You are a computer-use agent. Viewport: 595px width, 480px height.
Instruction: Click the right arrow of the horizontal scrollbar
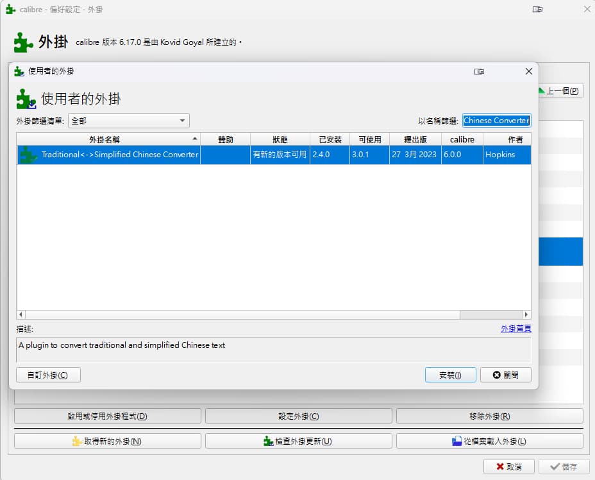(526, 314)
